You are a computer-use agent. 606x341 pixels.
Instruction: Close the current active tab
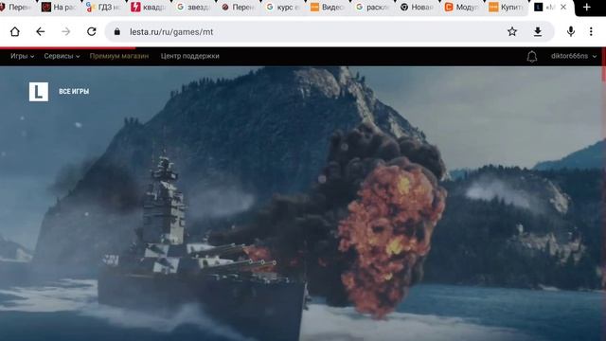[x=563, y=7]
